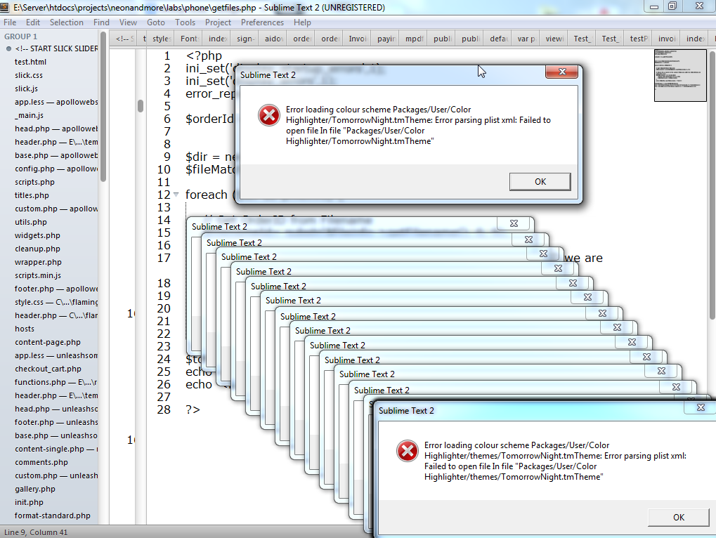The image size is (716, 538).
Task: Click the Line 9, Column 41 status text
Action: 36,532
